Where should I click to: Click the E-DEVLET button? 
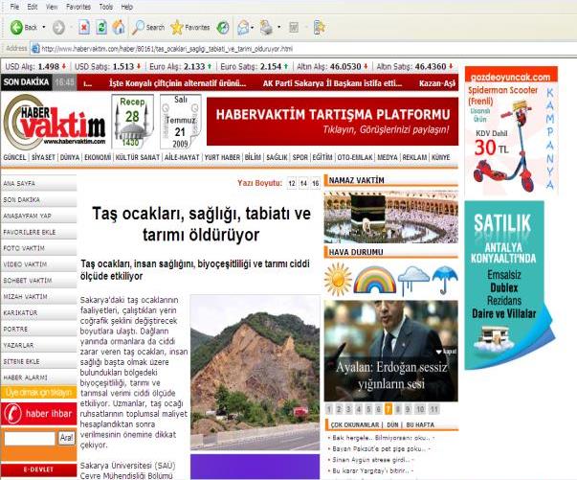[38, 469]
